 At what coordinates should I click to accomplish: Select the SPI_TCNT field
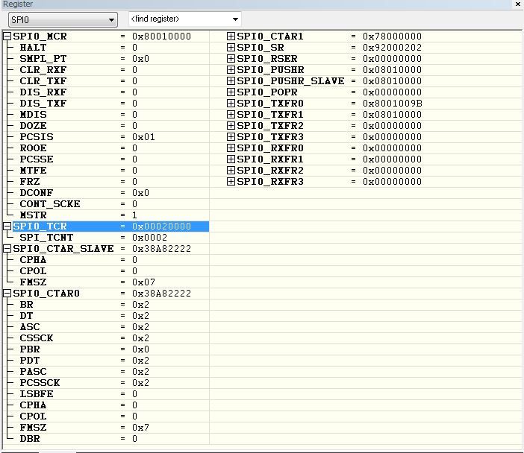pyautogui.click(x=46, y=238)
